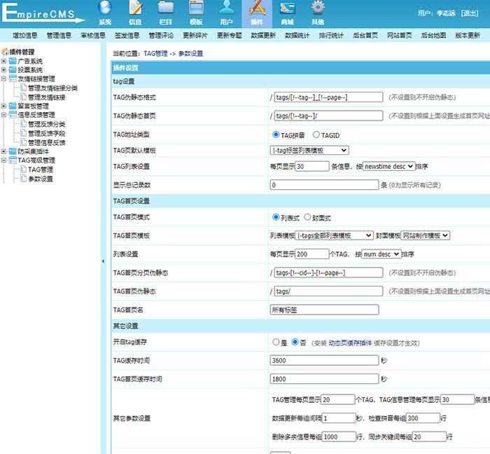Click TAG首页分页伪静态 input field
The height and width of the screenshot is (454, 490).
328,273
